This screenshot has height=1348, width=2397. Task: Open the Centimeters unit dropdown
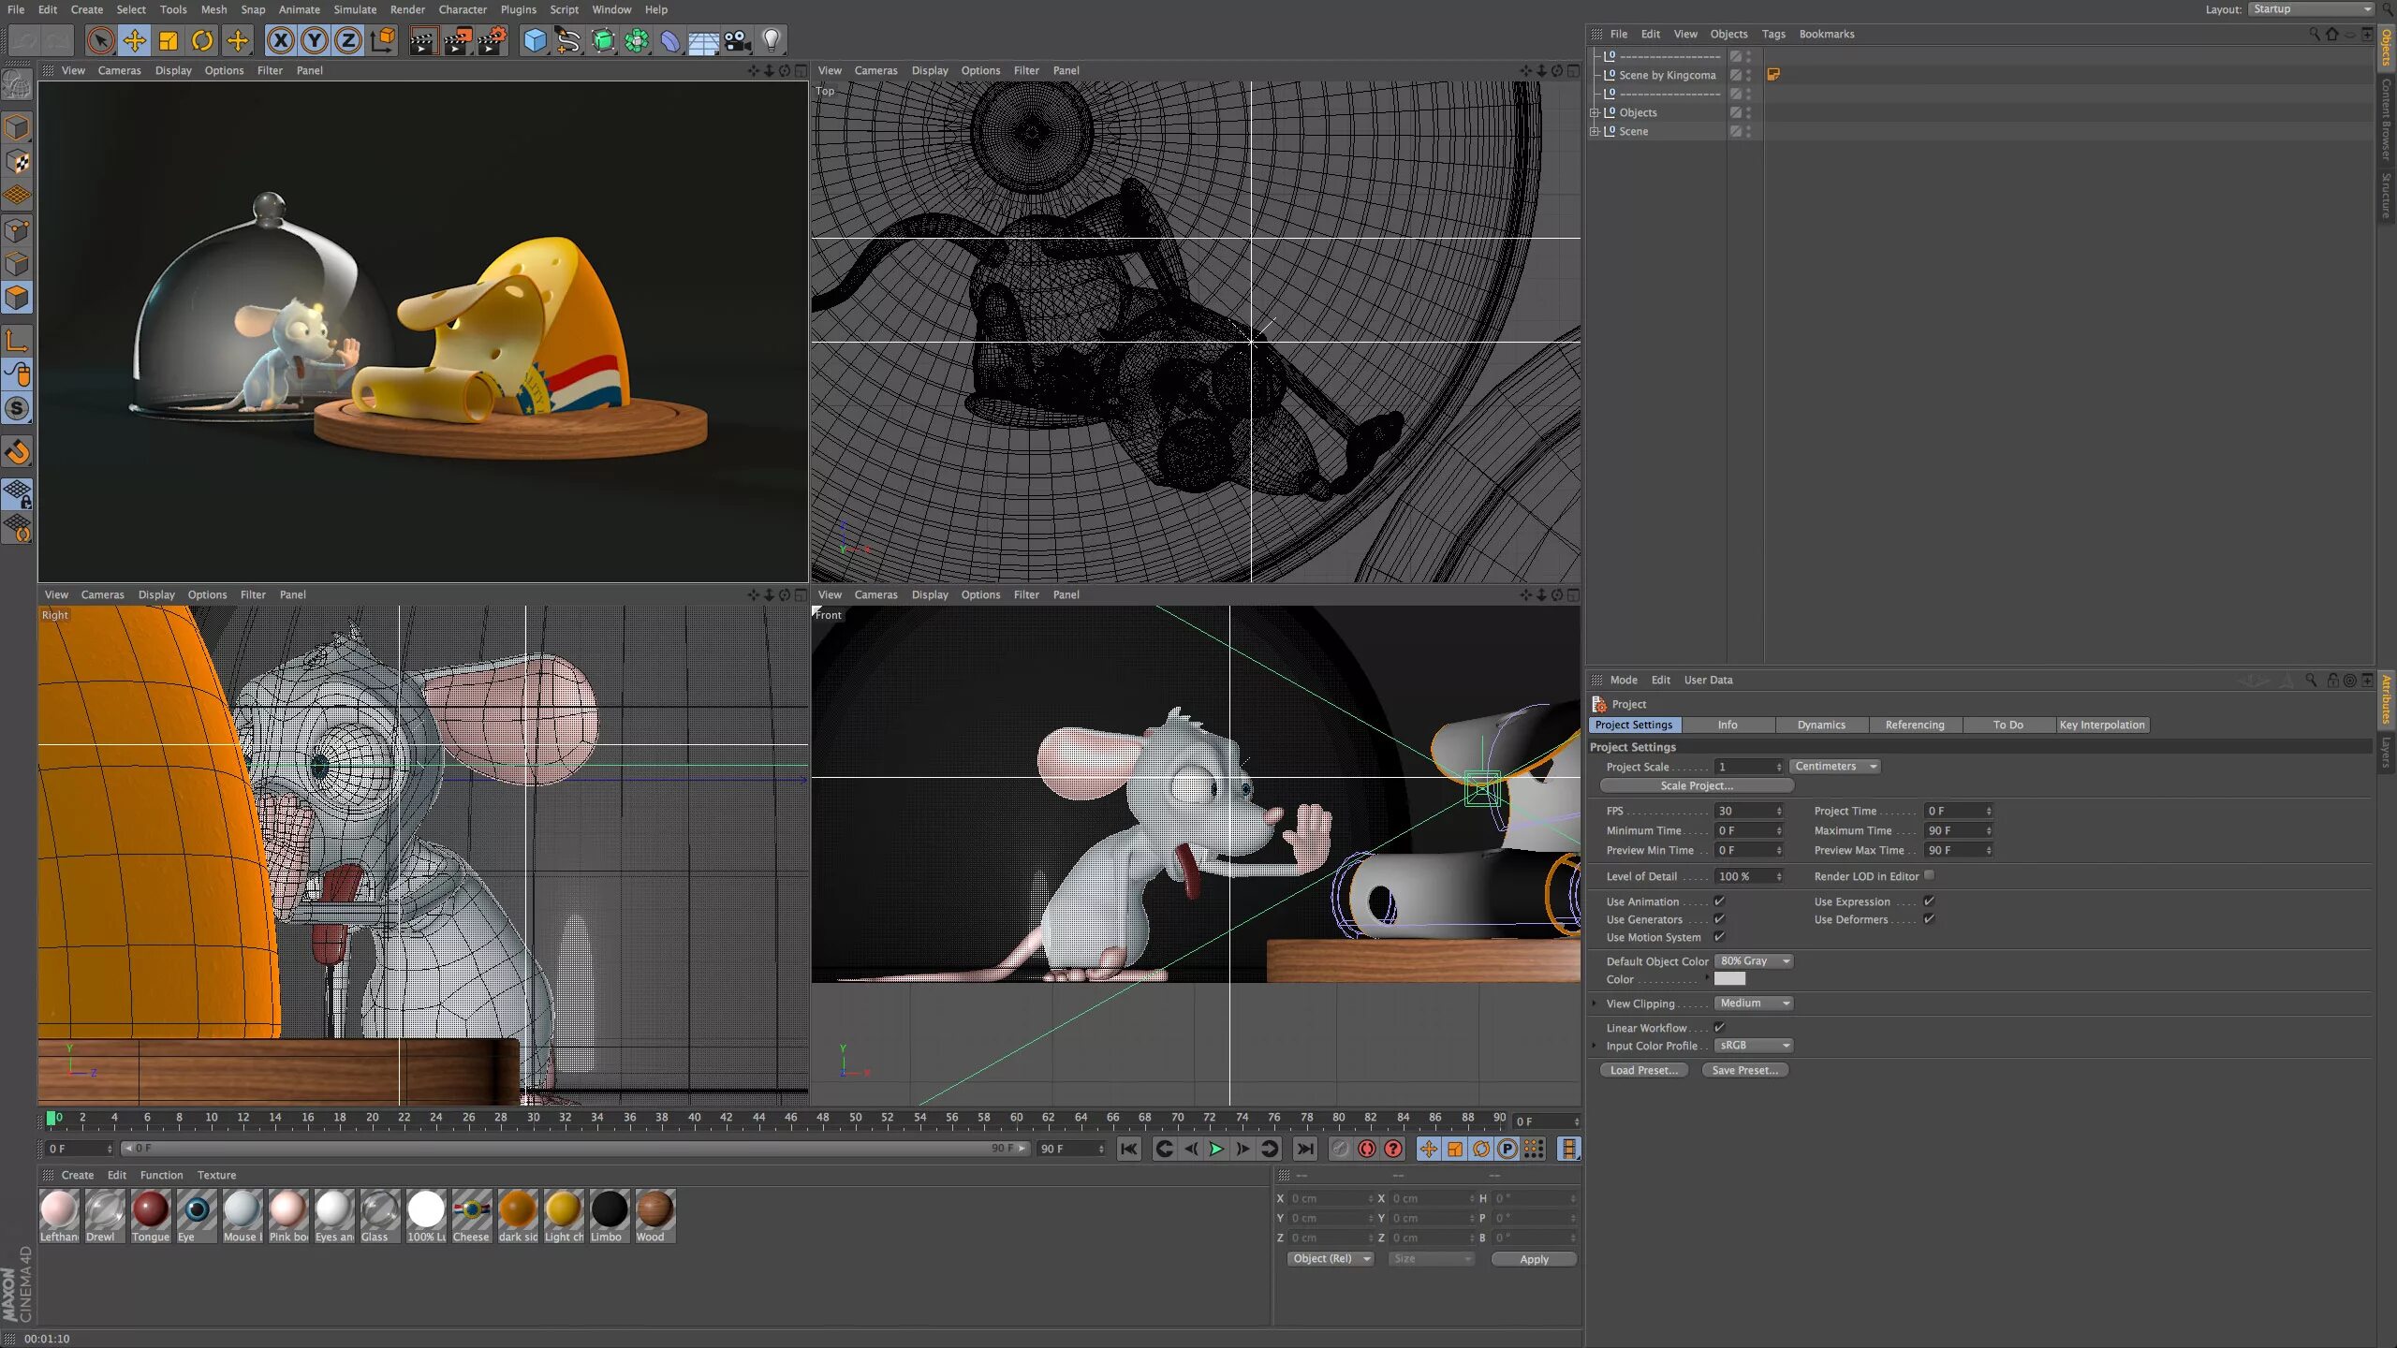[x=1834, y=766]
